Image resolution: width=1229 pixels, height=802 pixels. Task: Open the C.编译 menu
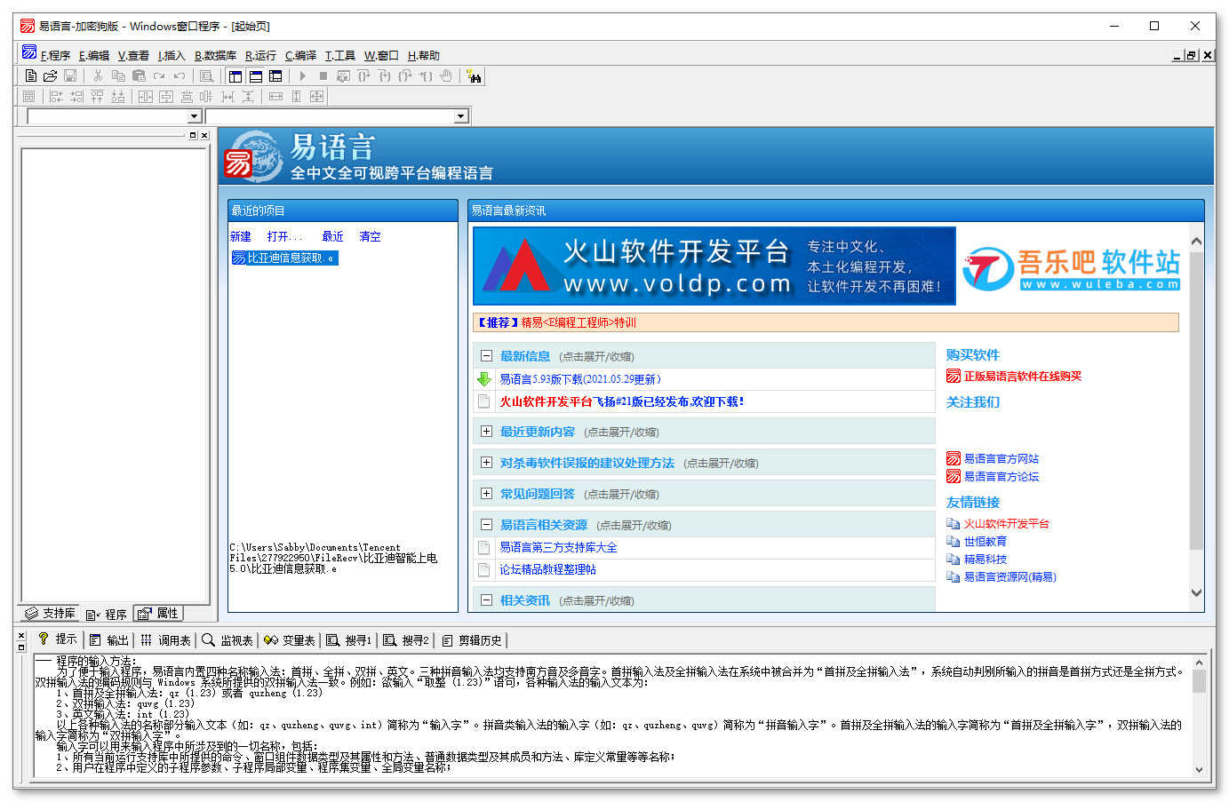[300, 55]
